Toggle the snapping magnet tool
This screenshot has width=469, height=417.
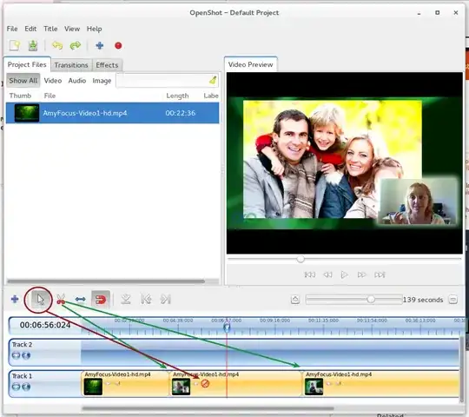click(x=101, y=299)
